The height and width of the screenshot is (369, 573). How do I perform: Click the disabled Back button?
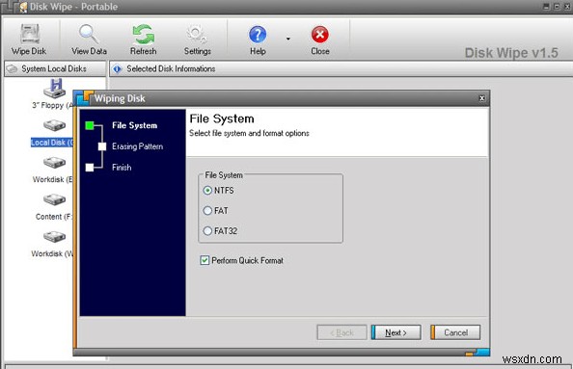pyautogui.click(x=341, y=332)
